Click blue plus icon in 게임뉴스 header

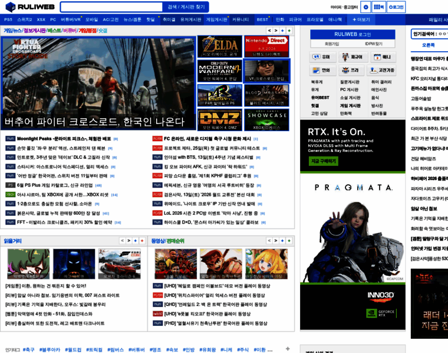coord(282,31)
